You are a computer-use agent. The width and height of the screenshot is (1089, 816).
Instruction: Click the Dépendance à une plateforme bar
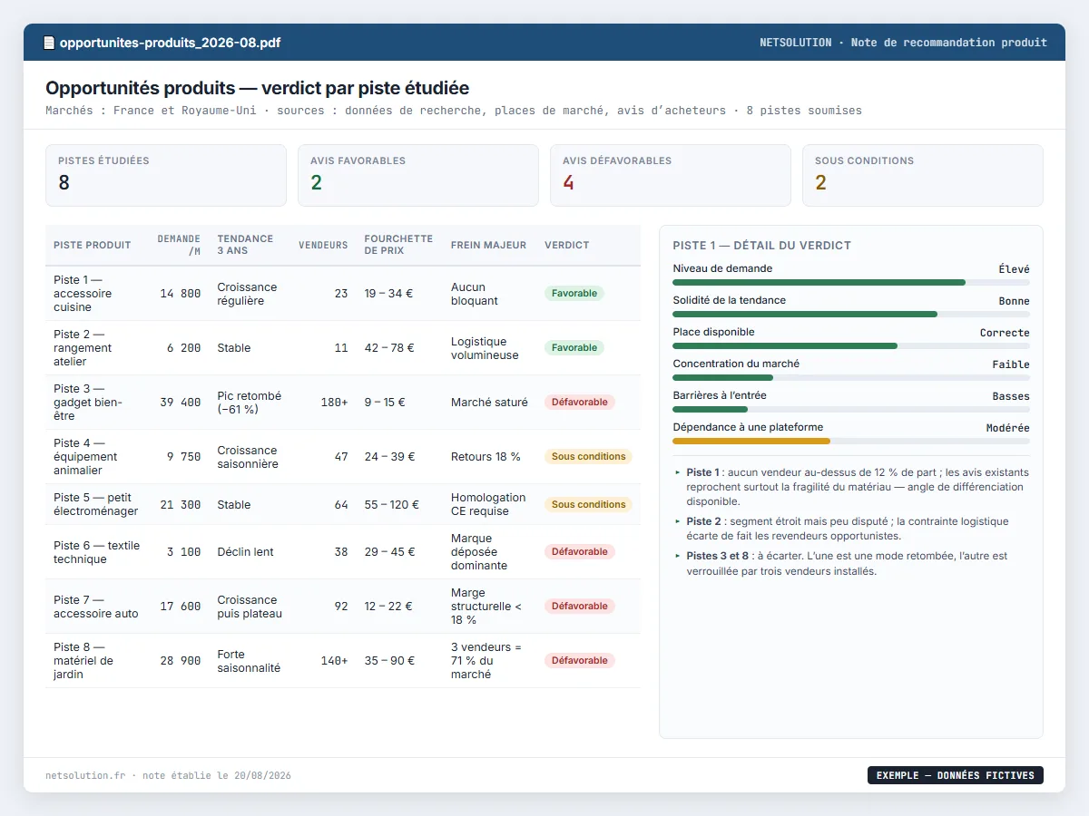[x=851, y=442]
